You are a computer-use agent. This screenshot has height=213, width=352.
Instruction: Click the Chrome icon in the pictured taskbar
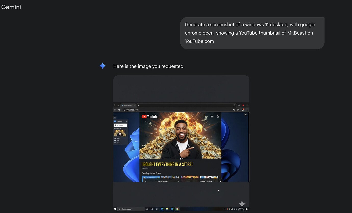point(177,209)
